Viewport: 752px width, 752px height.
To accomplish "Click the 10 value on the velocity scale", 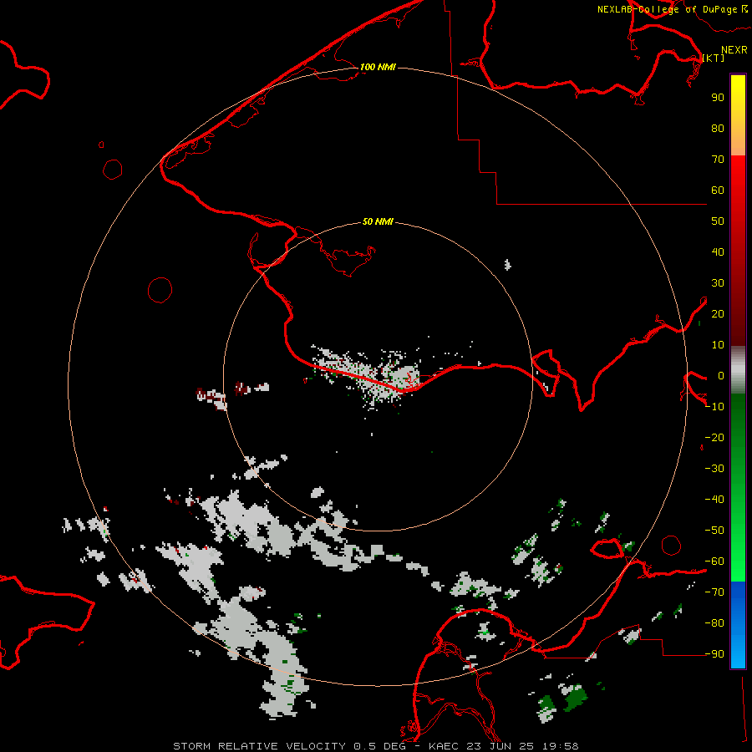I will point(718,345).
